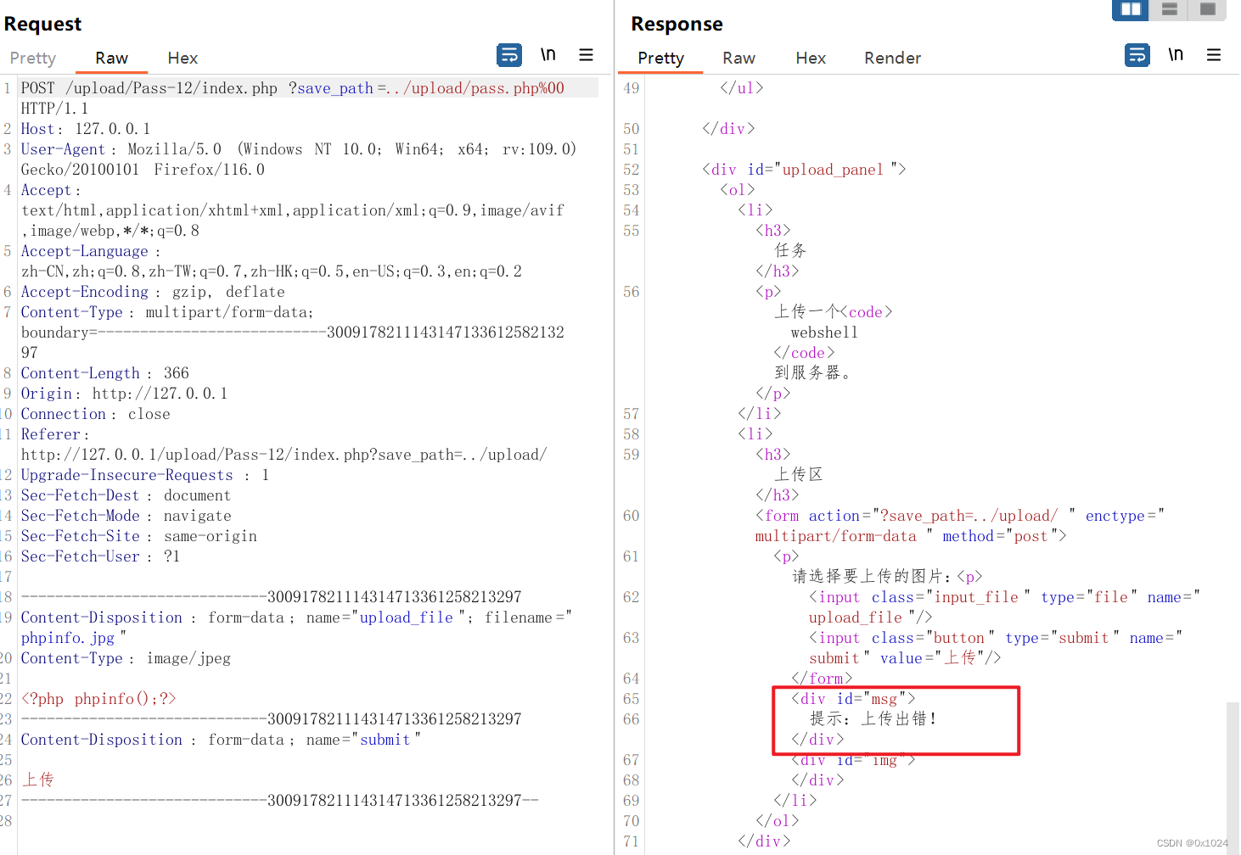Toggle word wrap in Request panel
Screen dimensions: 1241x855
[x=509, y=55]
